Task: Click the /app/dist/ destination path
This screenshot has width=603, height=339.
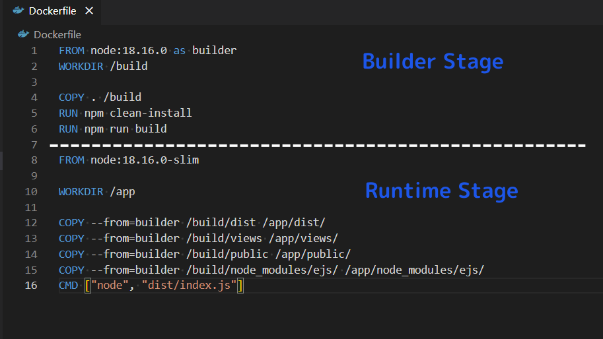Action: [x=294, y=223]
